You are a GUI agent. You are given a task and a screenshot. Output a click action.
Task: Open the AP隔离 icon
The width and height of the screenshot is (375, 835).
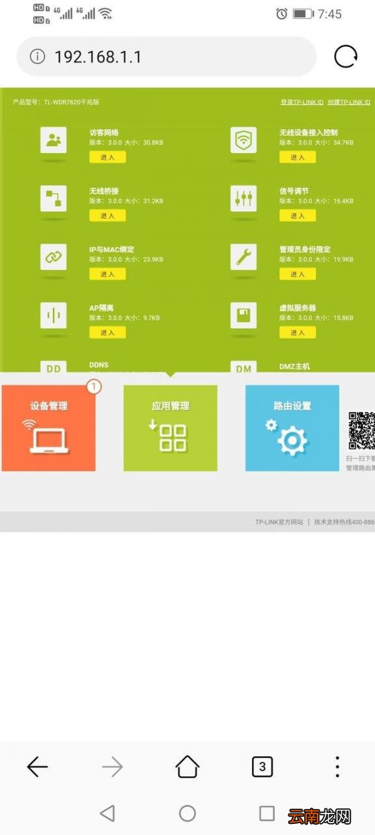pos(53,315)
